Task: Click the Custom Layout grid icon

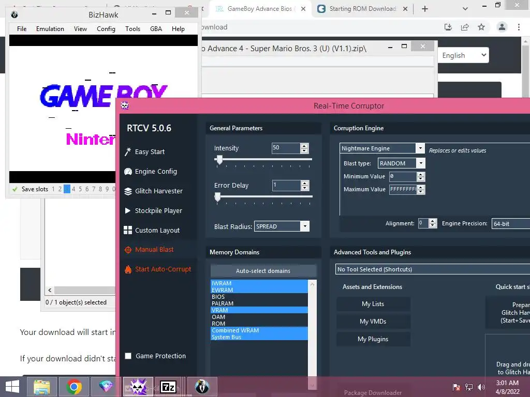Action: point(128,230)
